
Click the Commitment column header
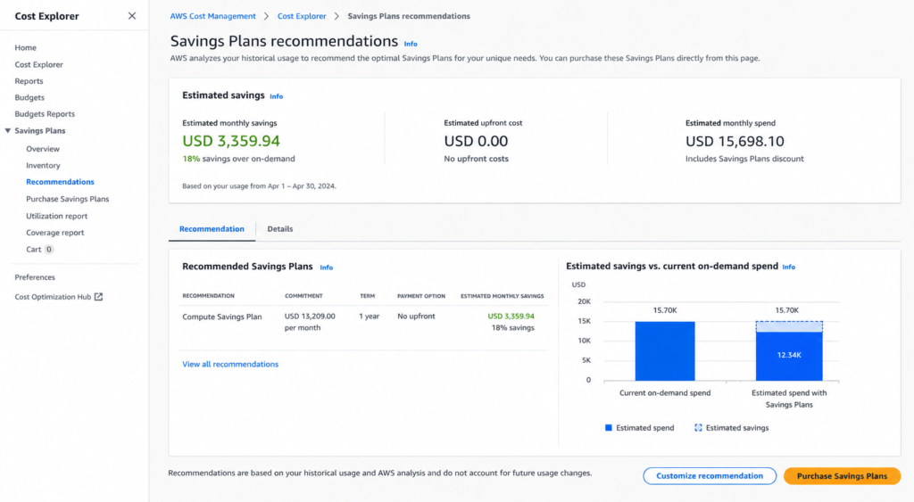click(x=303, y=296)
